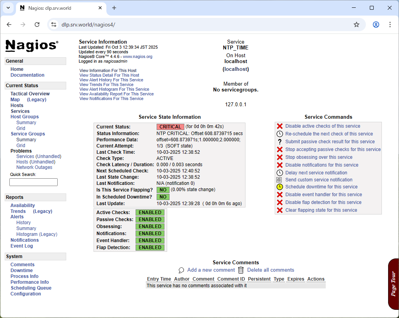The image size is (399, 318).
Task: Open Chrome three-dot menu
Action: click(x=390, y=25)
